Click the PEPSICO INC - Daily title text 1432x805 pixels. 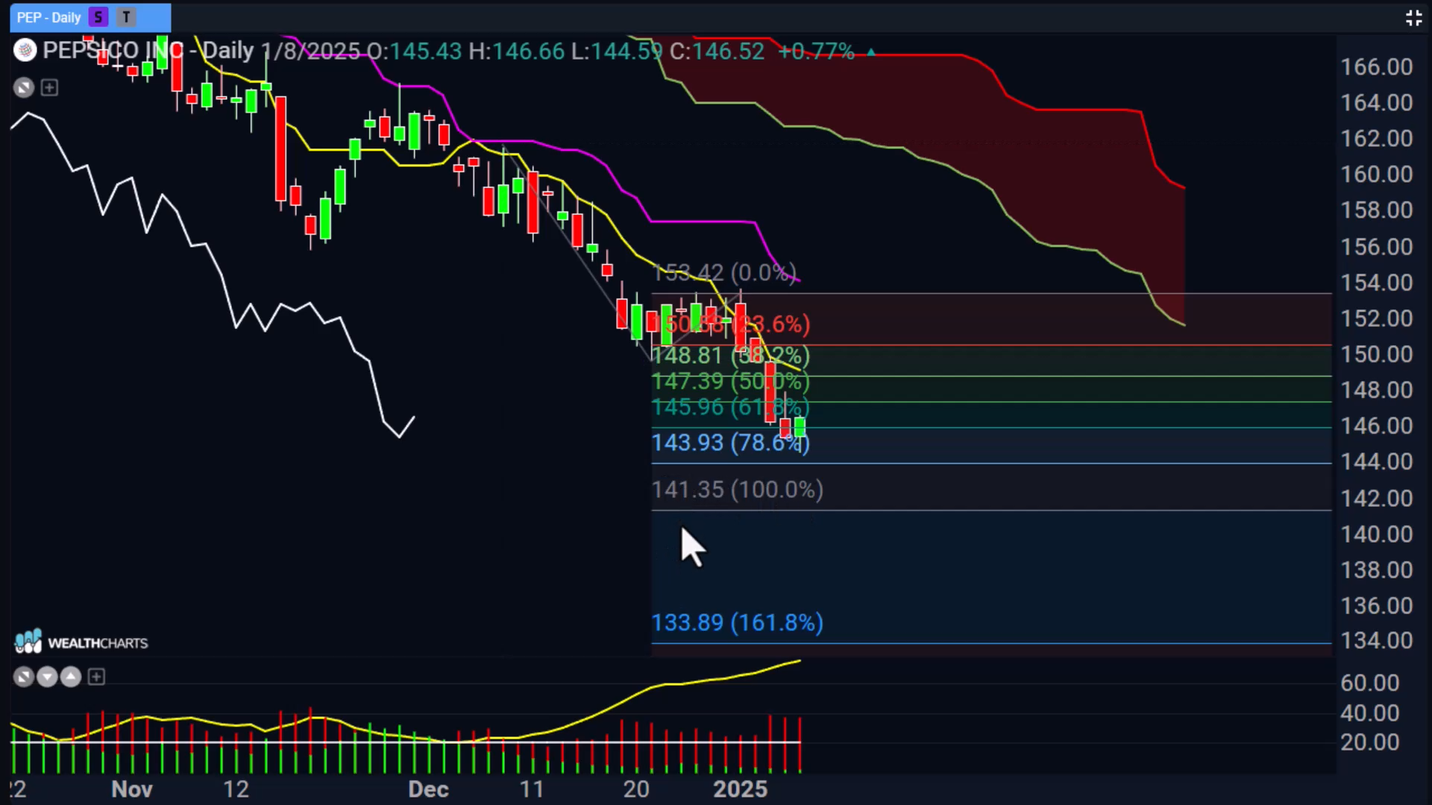[x=148, y=51]
